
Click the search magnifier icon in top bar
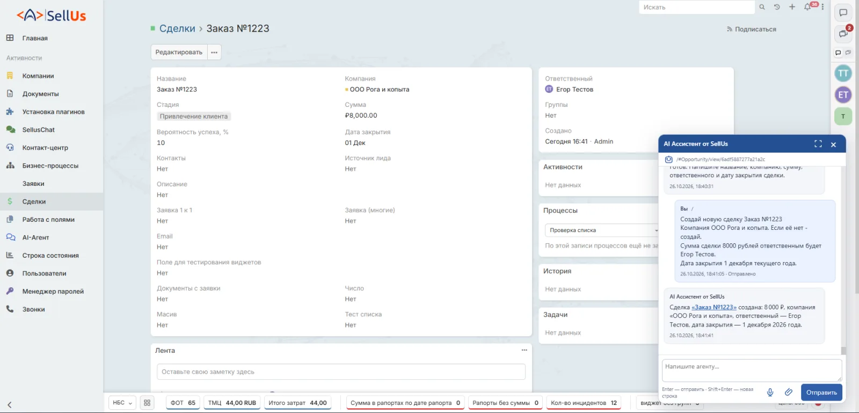coord(762,7)
